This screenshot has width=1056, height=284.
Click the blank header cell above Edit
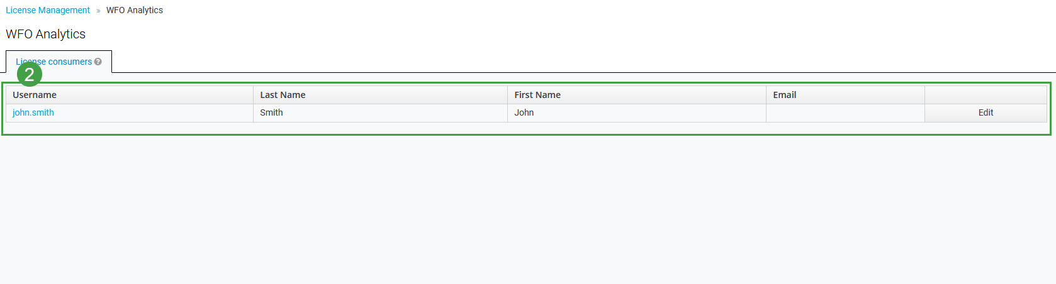tap(986, 95)
